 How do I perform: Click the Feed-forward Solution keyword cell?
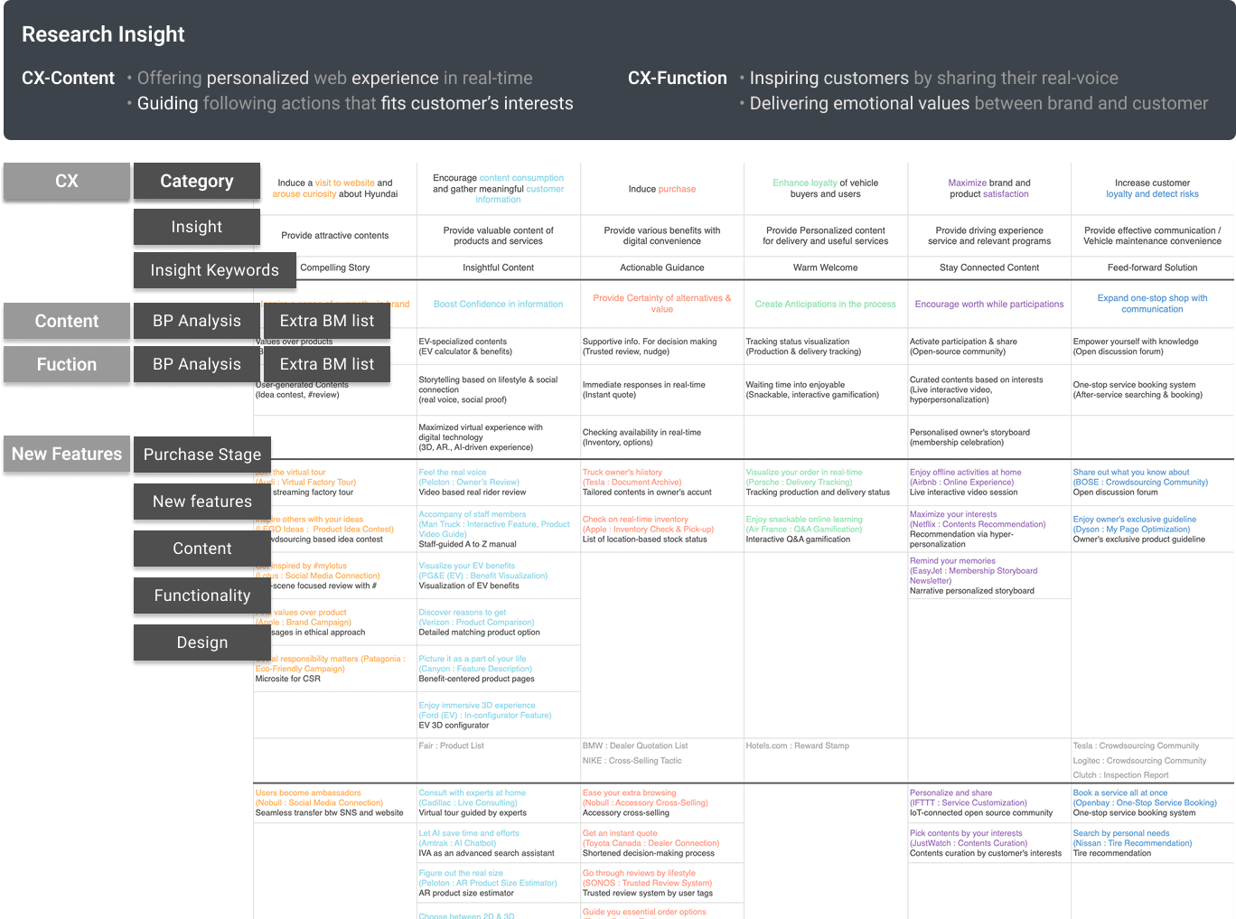(1152, 267)
